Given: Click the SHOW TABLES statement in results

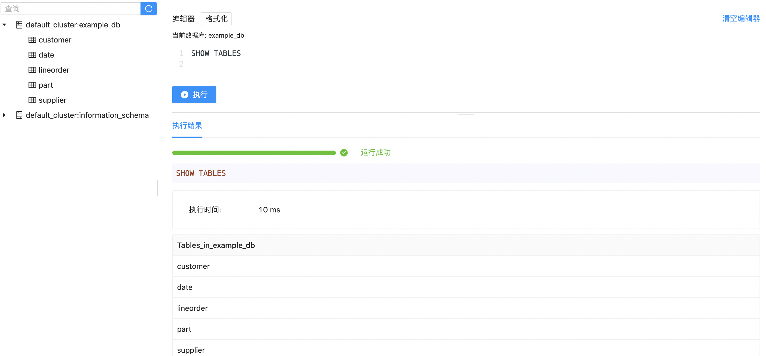Looking at the screenshot, I should click(201, 173).
